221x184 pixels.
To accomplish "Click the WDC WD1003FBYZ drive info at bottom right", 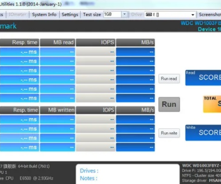I will [201, 173].
